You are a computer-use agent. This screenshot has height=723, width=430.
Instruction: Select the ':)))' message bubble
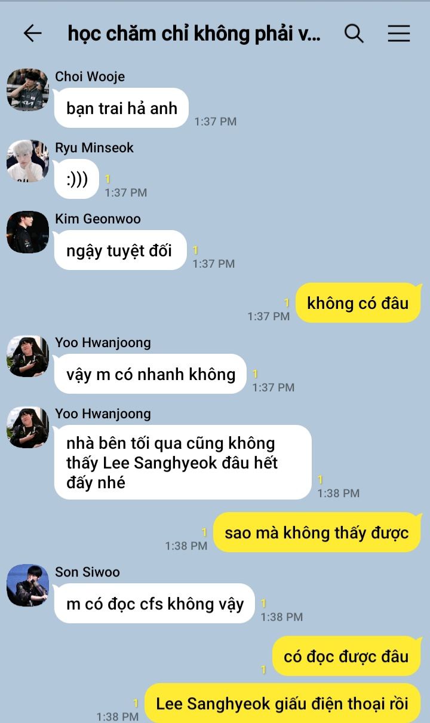pos(76,179)
